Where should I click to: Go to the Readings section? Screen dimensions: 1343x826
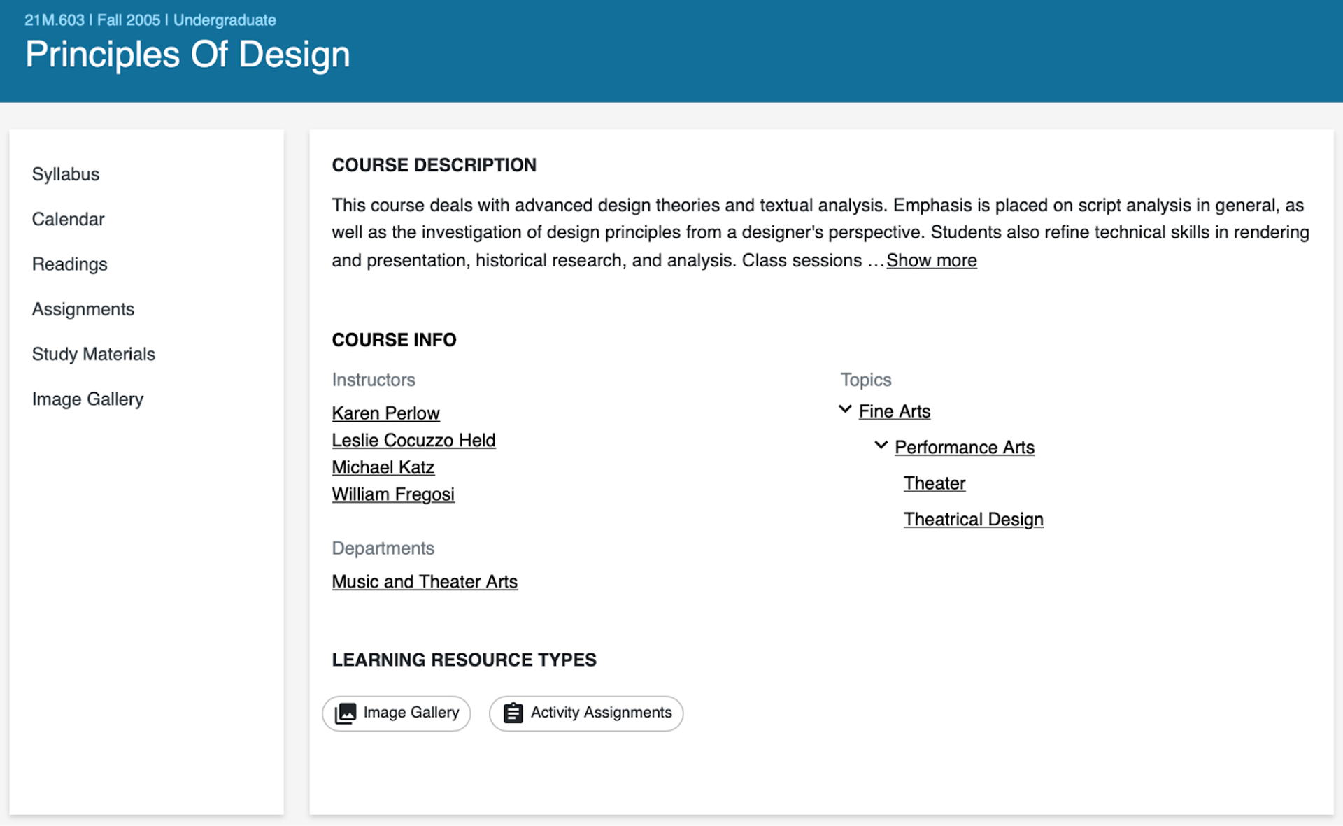point(69,264)
